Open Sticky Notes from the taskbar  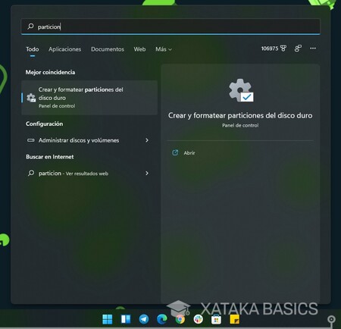tap(235, 319)
